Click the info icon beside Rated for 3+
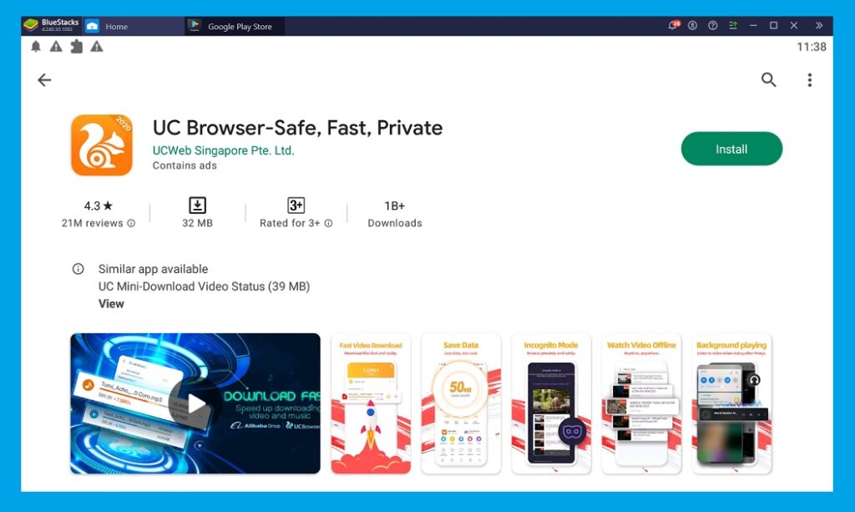This screenshot has width=855, height=512. click(328, 223)
